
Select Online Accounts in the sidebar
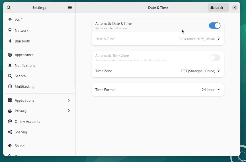click(27, 121)
